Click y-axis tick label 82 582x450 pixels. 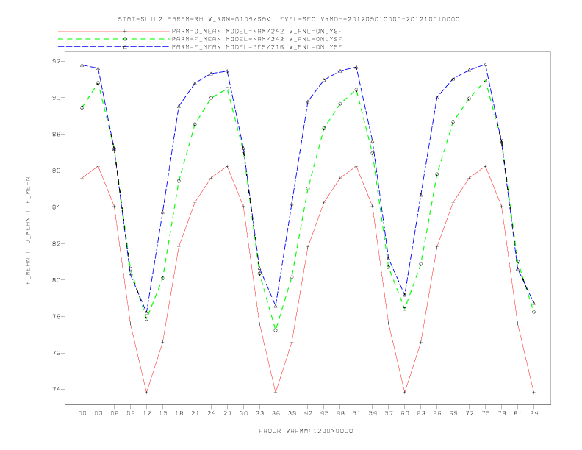click(x=57, y=243)
